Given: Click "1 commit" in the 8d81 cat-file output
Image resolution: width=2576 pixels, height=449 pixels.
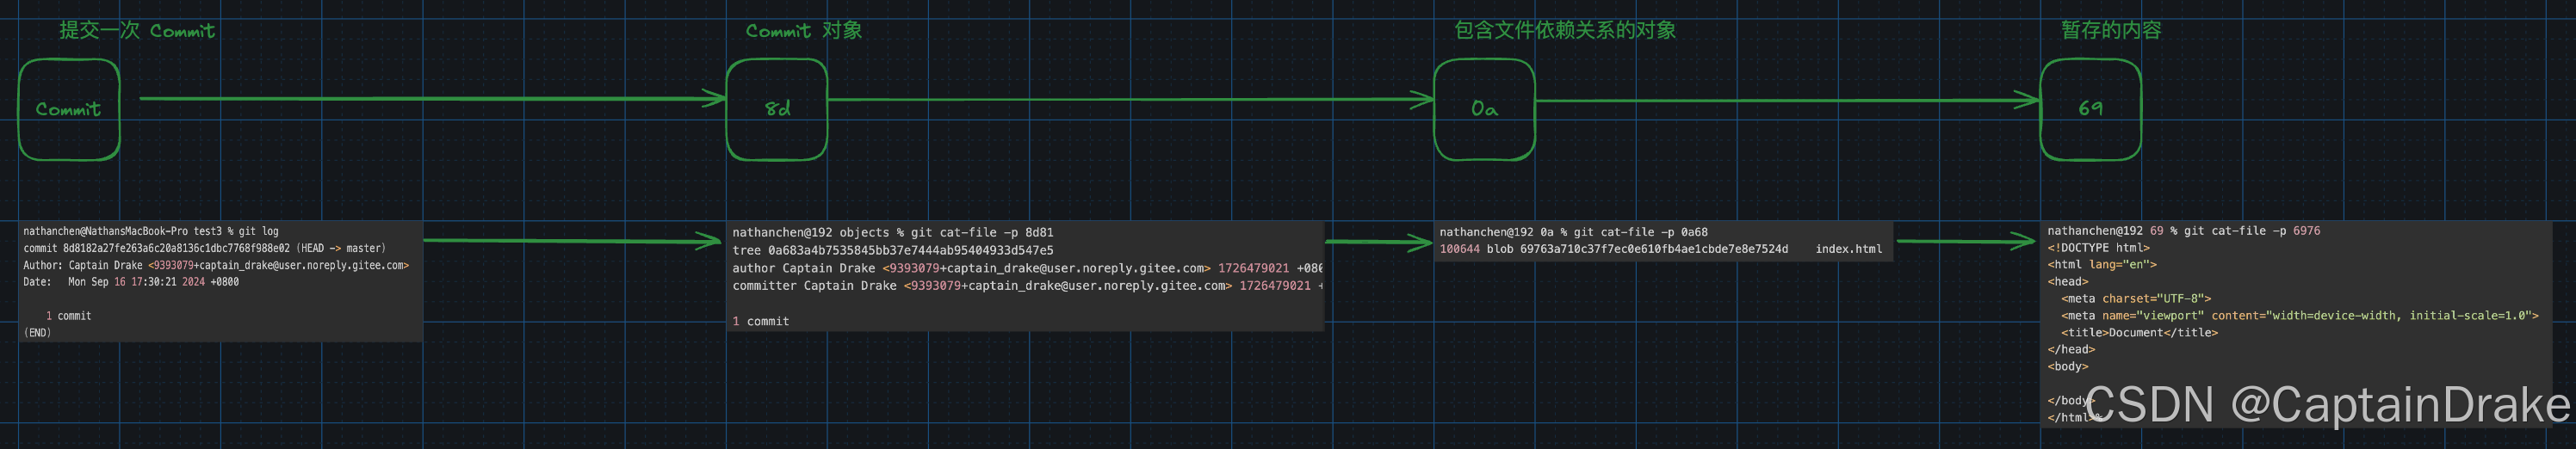Looking at the screenshot, I should (761, 321).
